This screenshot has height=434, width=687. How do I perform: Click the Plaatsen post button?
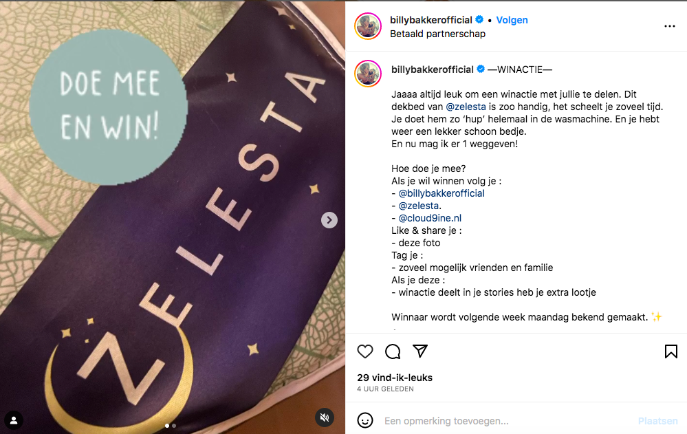coord(657,421)
